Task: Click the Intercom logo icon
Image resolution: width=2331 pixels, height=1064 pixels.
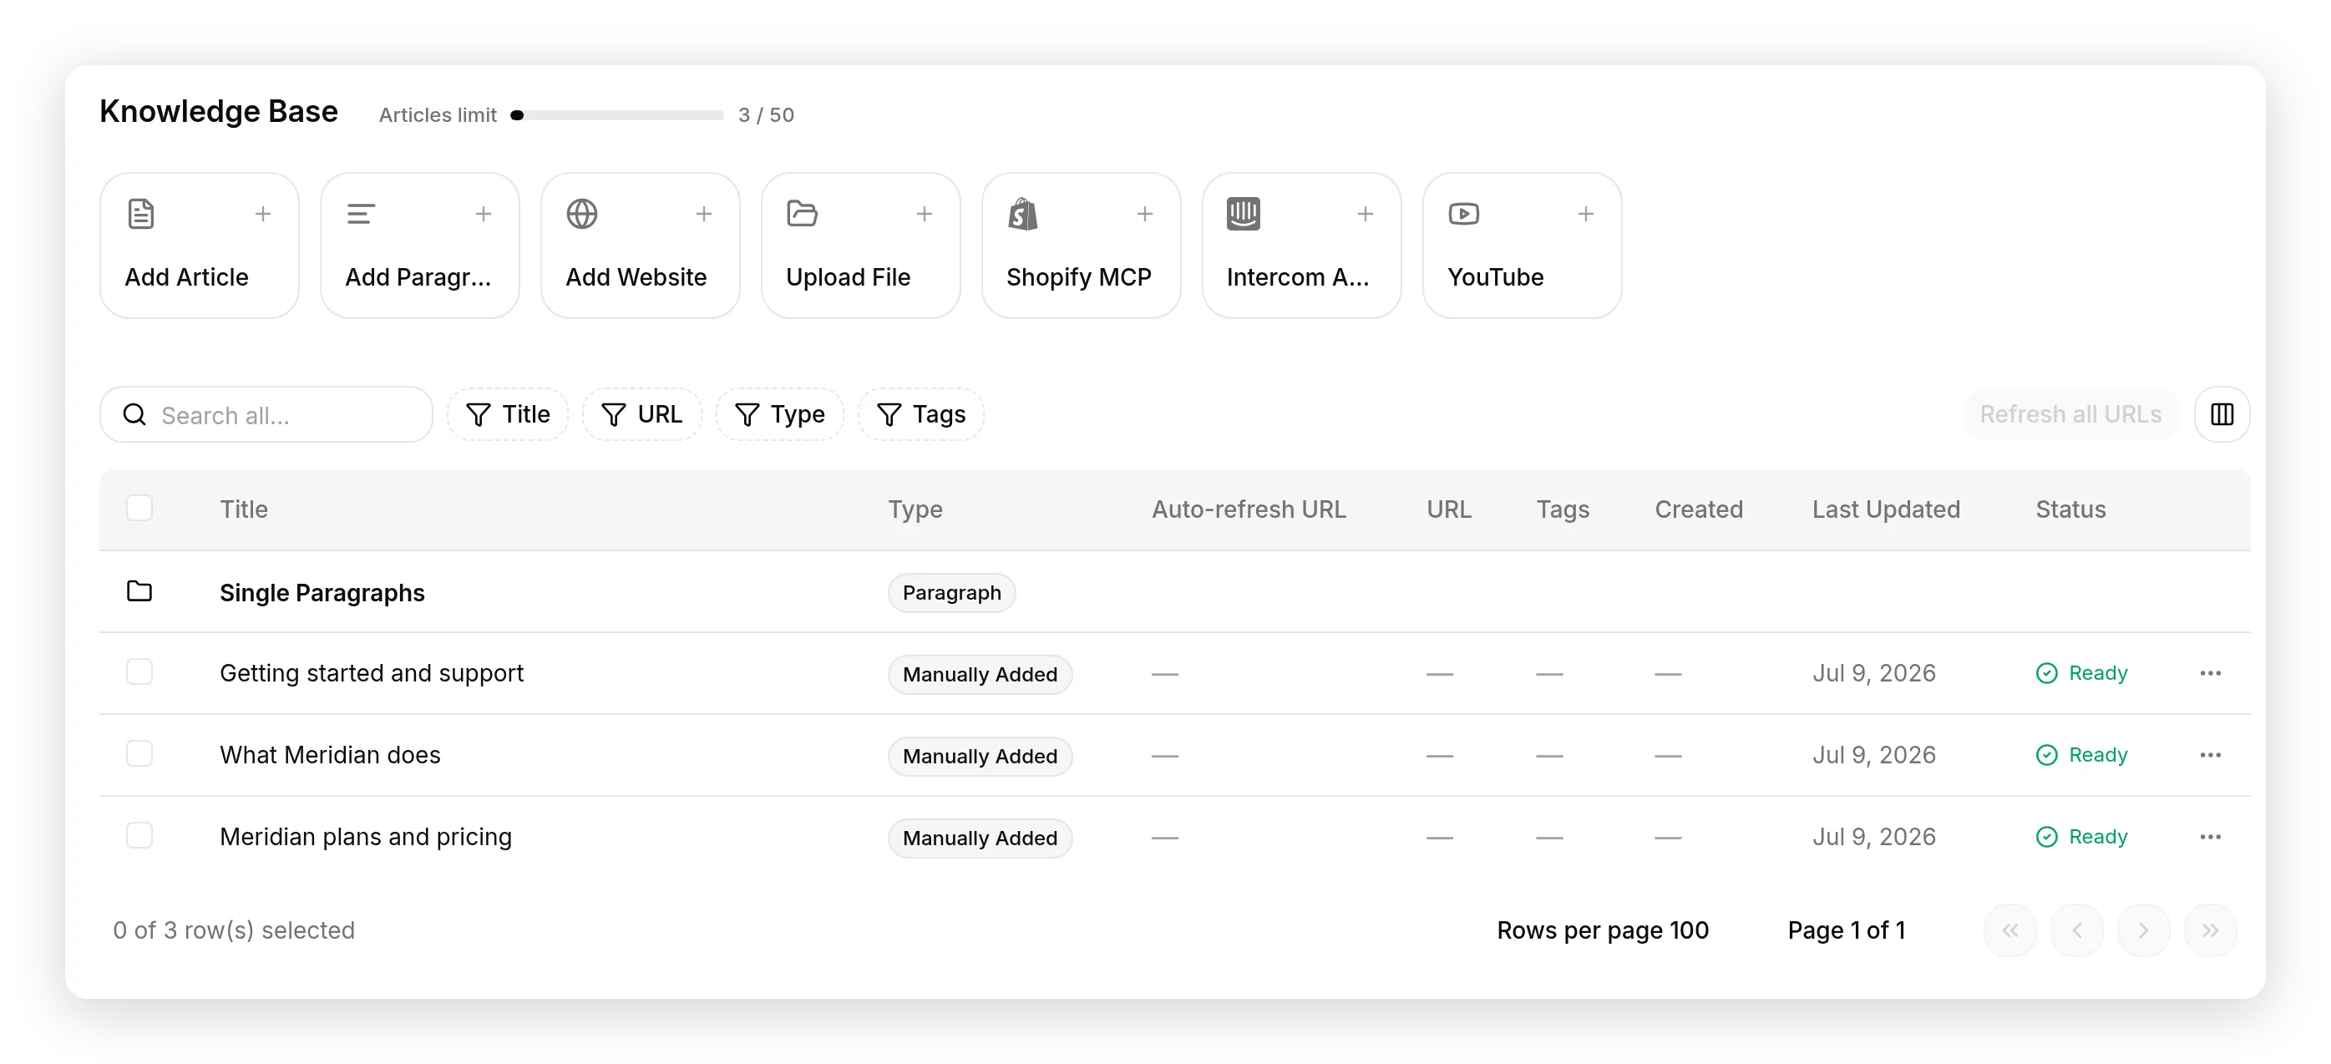Action: (x=1244, y=215)
